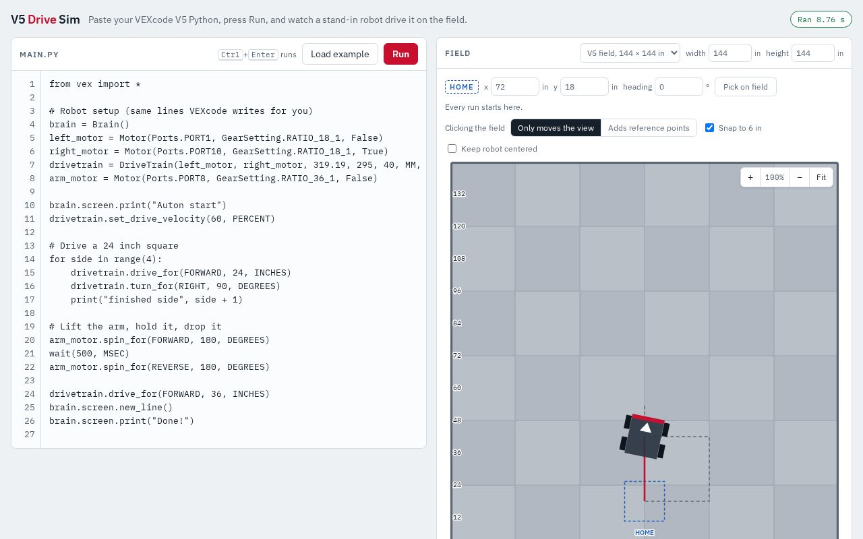Click the '# Drive a 24 inch square' comment
This screenshot has width=863, height=539.
click(114, 246)
